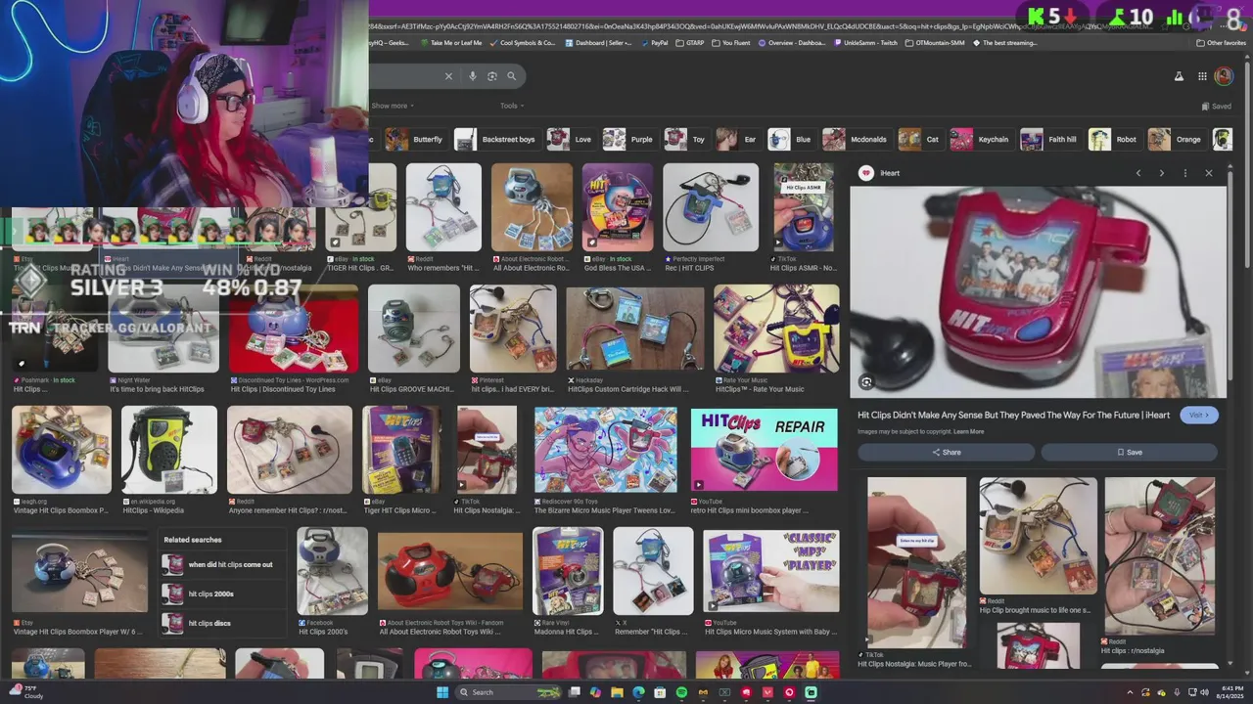Open Spotify from the taskbar
The image size is (1253, 704).
[x=681, y=692]
